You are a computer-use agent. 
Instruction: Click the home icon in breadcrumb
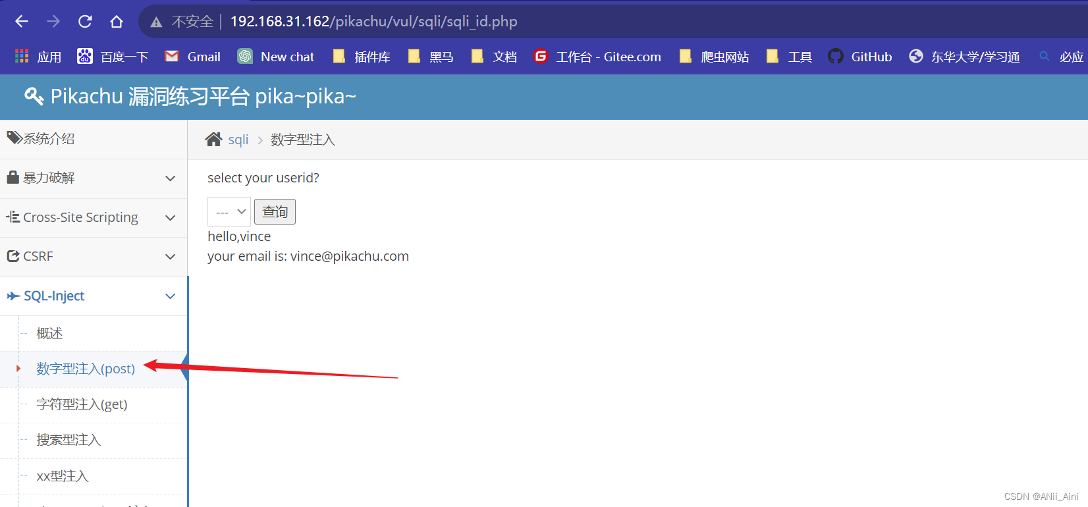click(213, 139)
